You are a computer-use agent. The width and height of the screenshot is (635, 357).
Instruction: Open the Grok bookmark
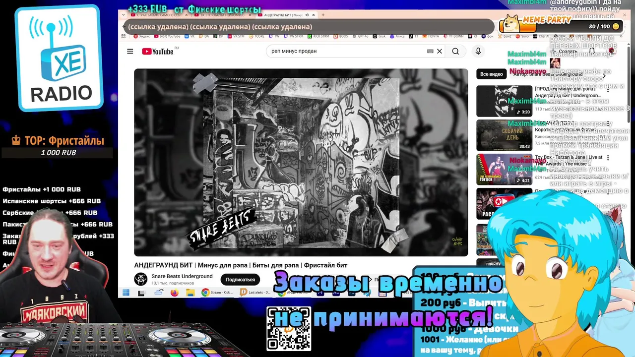pos(379,36)
